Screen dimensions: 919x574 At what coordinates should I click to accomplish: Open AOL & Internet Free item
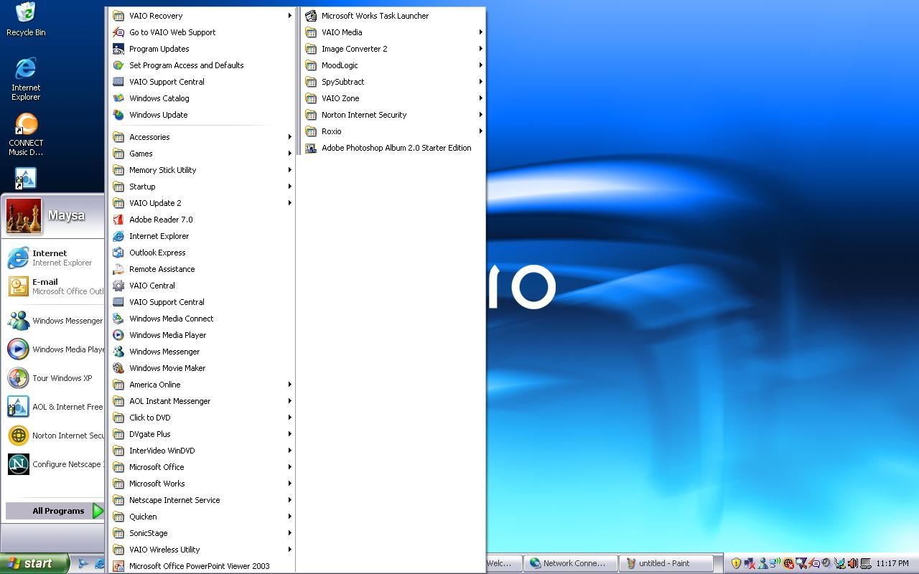(x=54, y=407)
